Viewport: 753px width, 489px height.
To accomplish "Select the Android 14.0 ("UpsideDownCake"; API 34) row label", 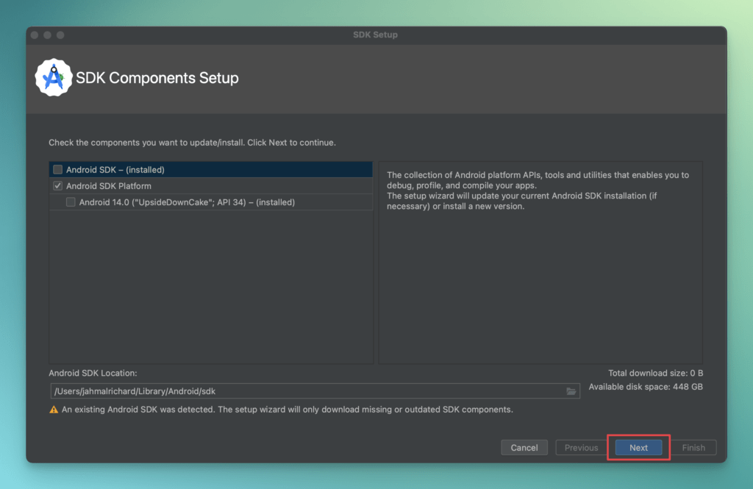I will (x=187, y=202).
